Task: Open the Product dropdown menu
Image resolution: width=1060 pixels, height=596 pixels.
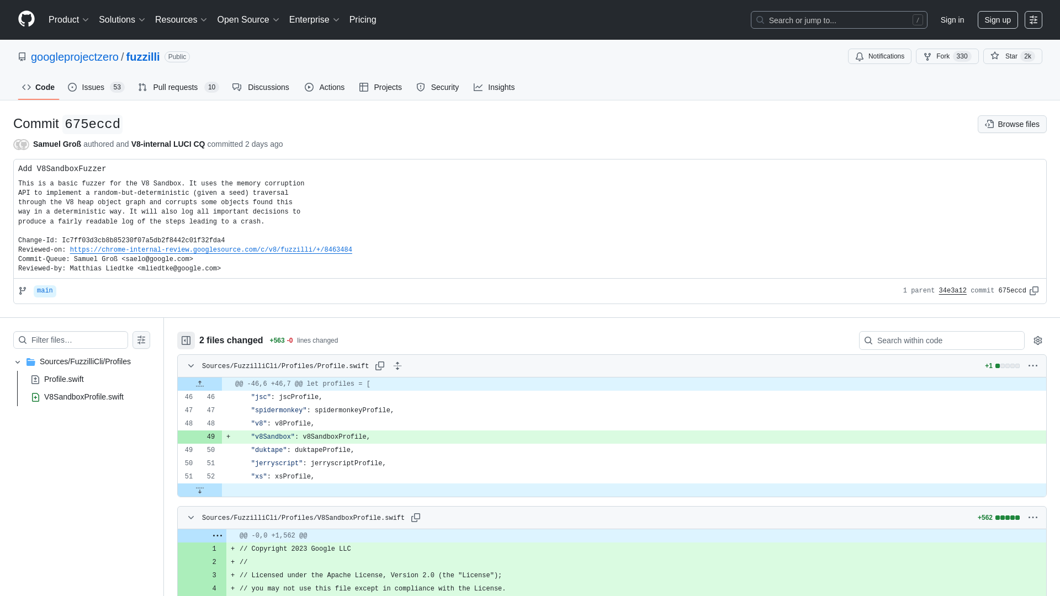Action: coord(68,20)
